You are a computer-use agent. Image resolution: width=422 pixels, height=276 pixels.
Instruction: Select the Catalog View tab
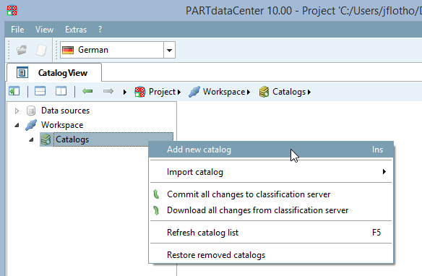(54, 73)
